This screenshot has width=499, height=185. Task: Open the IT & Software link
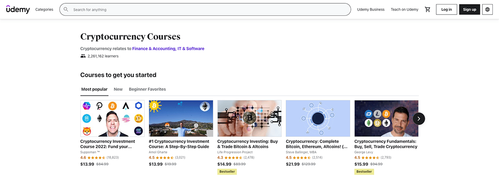pos(191,49)
